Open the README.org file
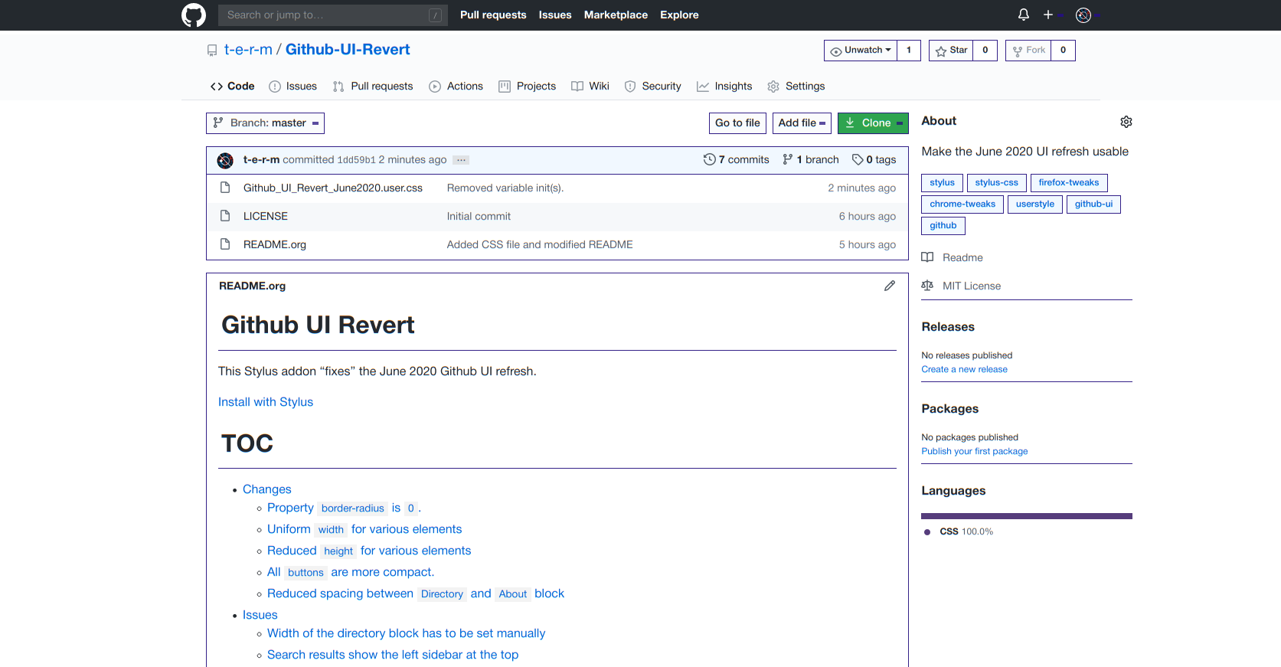 point(275,245)
